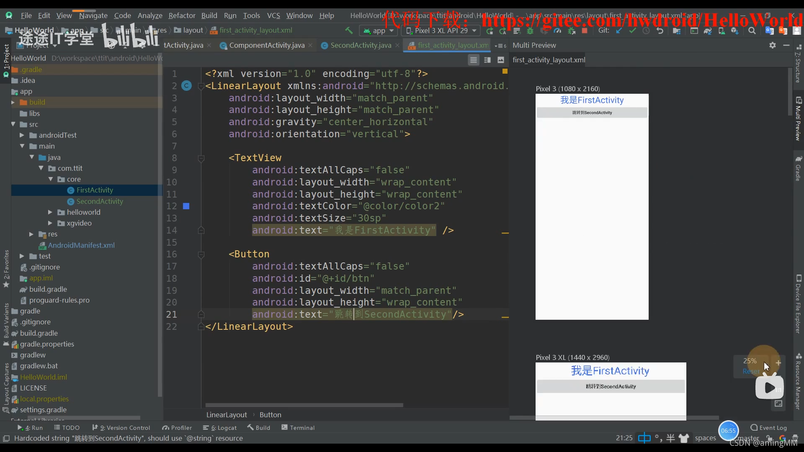Click the Git Update Project blue arrow
This screenshot has height=452, width=804.
tap(618, 31)
